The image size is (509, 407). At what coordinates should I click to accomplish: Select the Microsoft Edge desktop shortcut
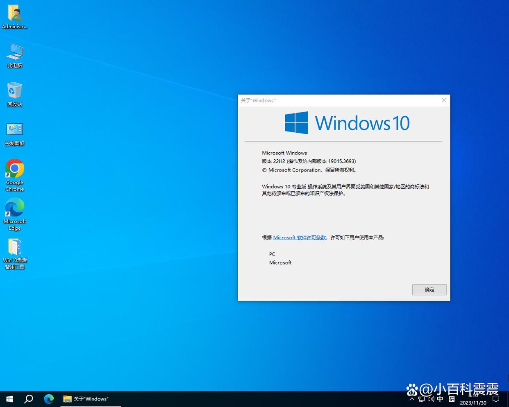pyautogui.click(x=15, y=210)
